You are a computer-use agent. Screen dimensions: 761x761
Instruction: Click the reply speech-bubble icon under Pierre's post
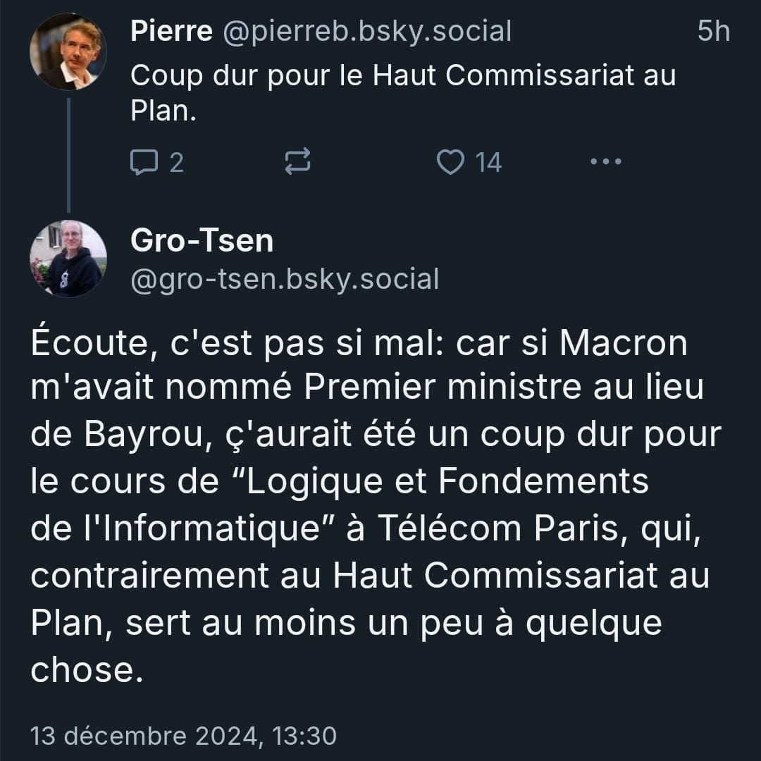(144, 163)
